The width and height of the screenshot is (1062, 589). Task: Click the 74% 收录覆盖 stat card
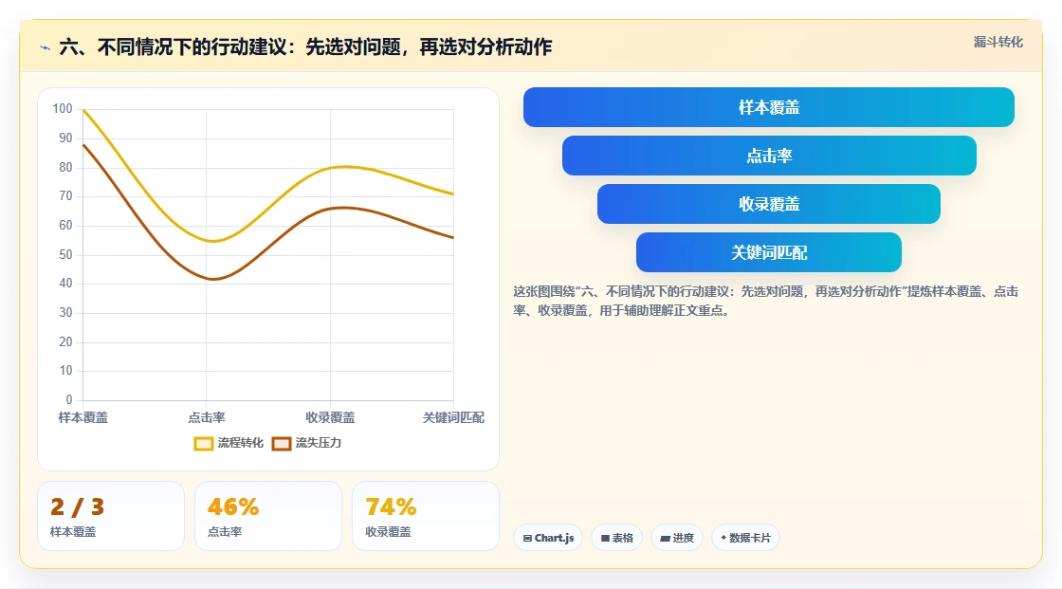pyautogui.click(x=426, y=516)
